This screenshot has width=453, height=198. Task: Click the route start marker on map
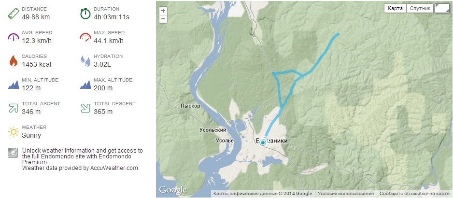(x=263, y=142)
